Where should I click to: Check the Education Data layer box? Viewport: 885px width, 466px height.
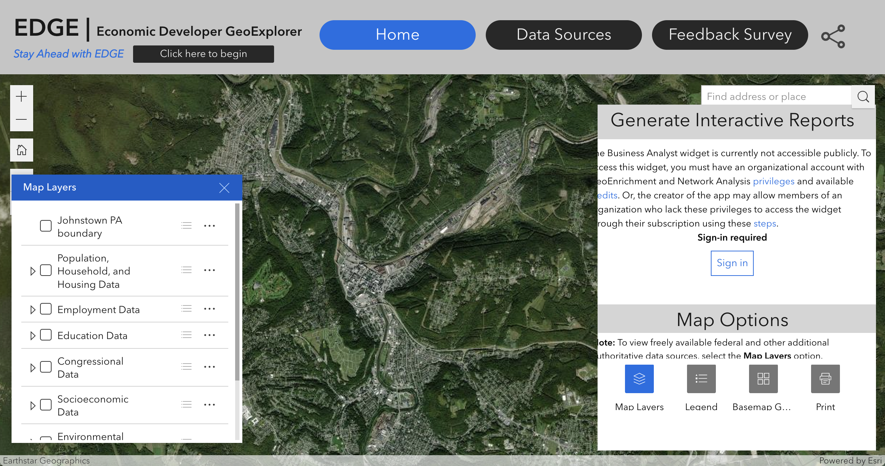coord(46,335)
